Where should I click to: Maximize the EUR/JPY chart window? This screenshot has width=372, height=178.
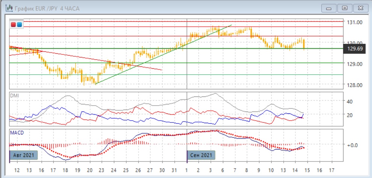click(x=345, y=8)
